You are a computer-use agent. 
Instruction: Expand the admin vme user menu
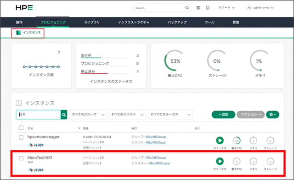263,8
